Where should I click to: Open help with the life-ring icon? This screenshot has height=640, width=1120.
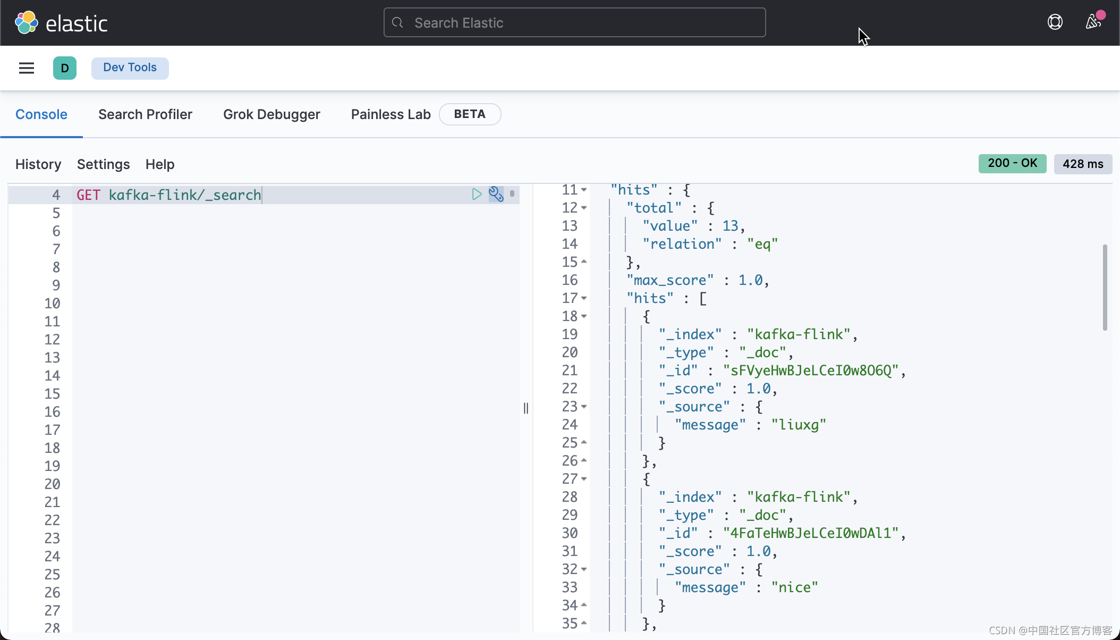coord(1055,22)
